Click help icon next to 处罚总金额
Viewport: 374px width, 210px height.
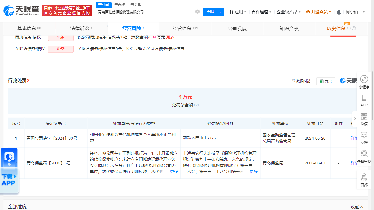coord(197,105)
